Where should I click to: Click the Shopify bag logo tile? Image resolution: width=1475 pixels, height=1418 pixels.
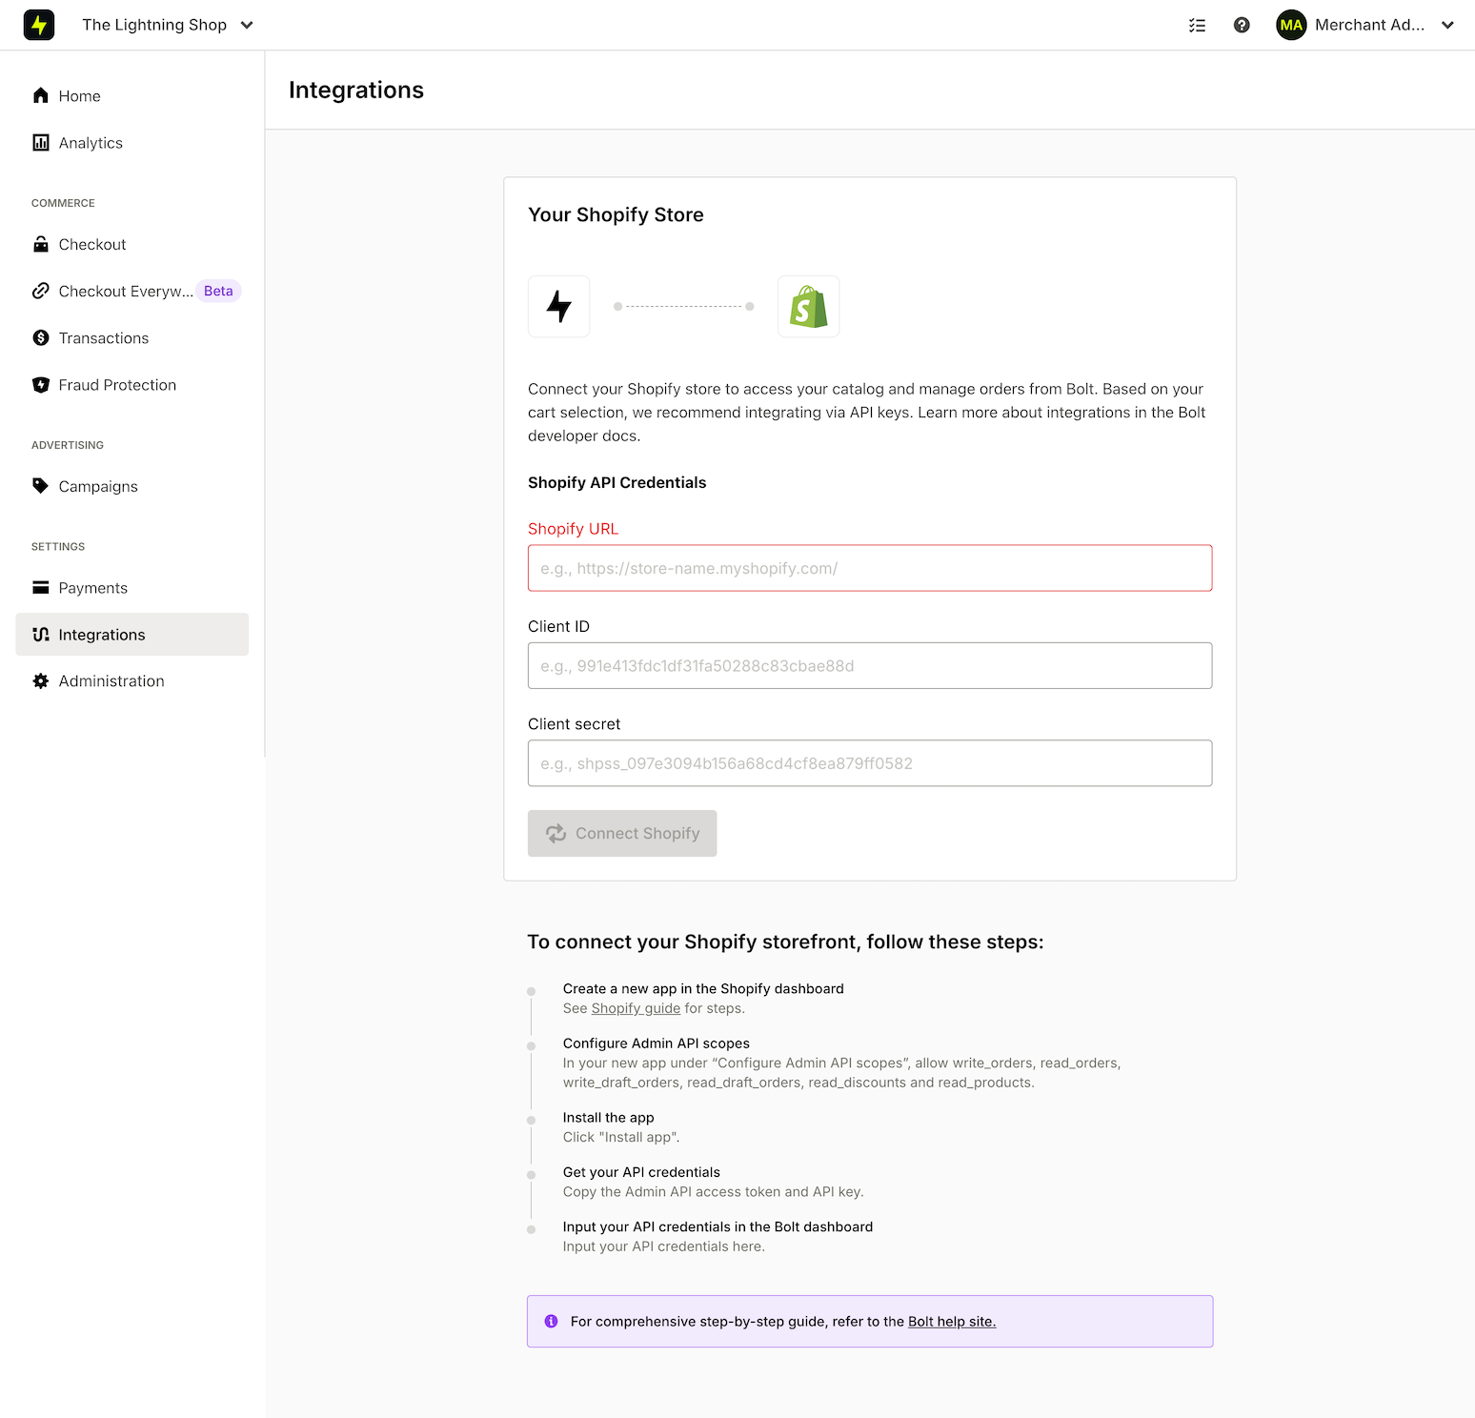(x=809, y=307)
